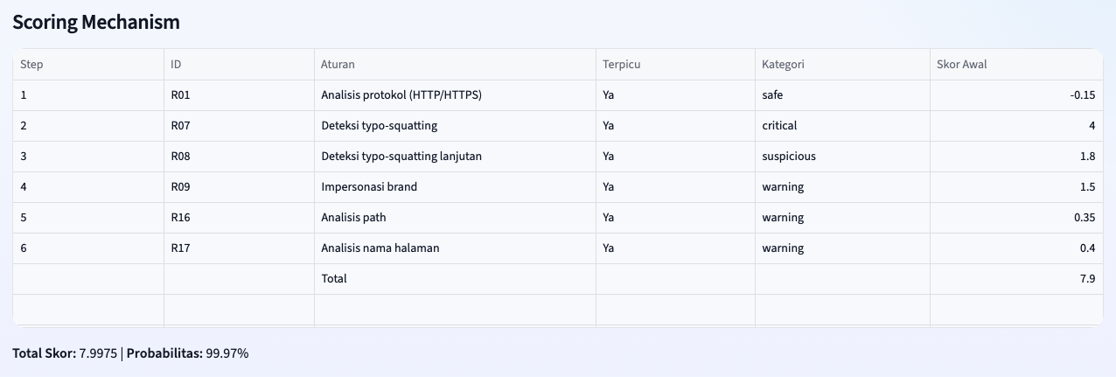Viewport: 1116px width, 377px height.
Task: Sort by the Aturan column header
Action: (455, 65)
